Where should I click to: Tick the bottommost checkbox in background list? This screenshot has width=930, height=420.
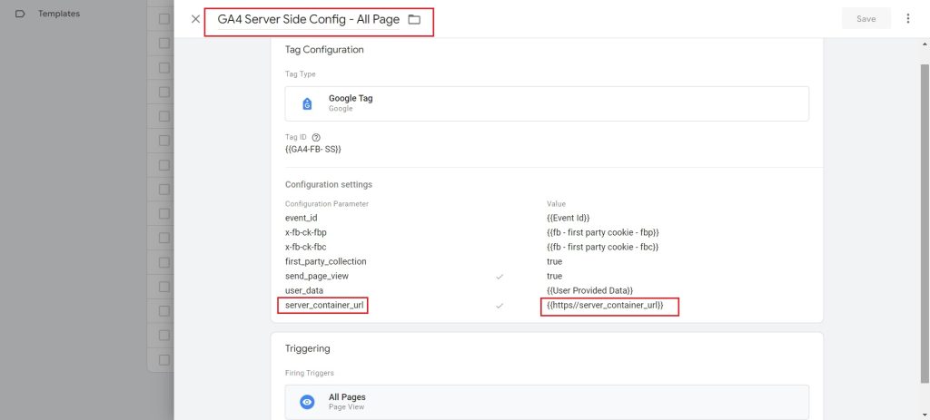click(164, 359)
